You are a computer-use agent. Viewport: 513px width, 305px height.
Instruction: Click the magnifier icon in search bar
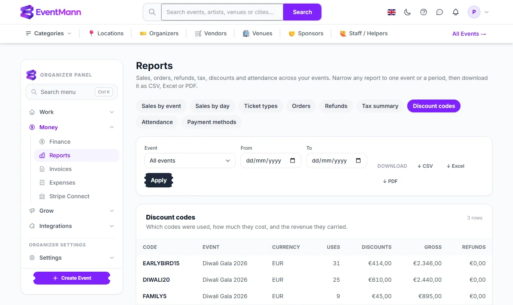pos(152,12)
